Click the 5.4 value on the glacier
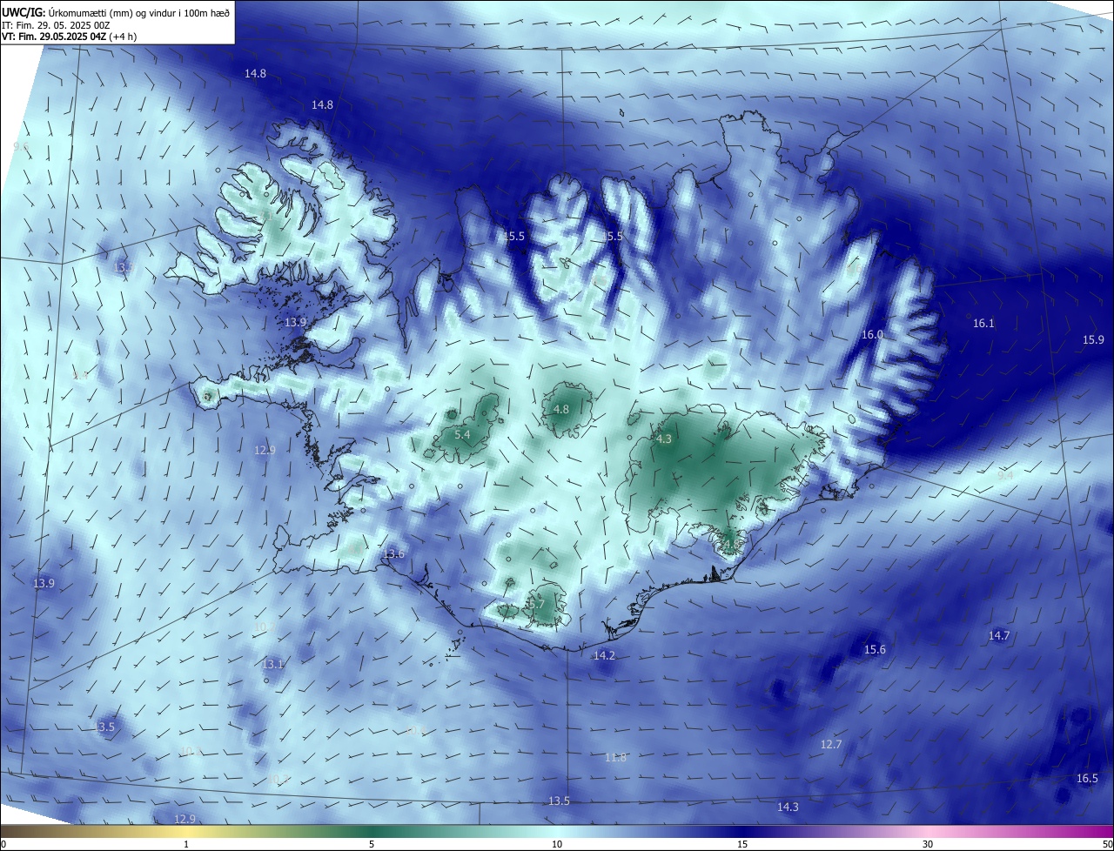This screenshot has width=1114, height=851. 462,434
